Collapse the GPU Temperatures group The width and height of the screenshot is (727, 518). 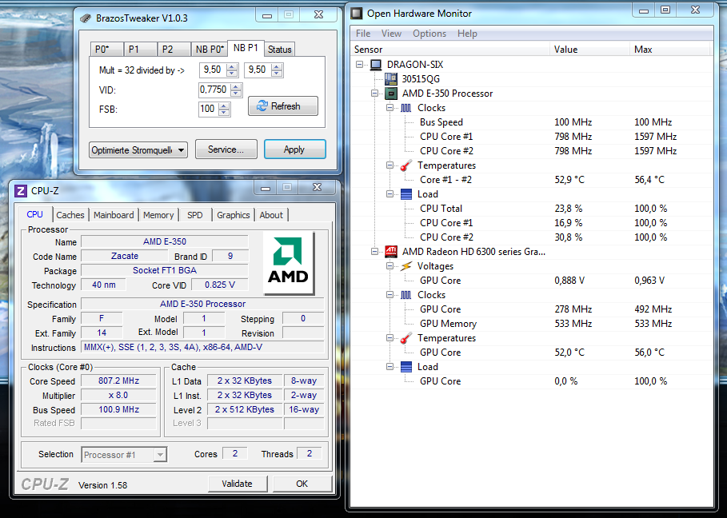(390, 338)
